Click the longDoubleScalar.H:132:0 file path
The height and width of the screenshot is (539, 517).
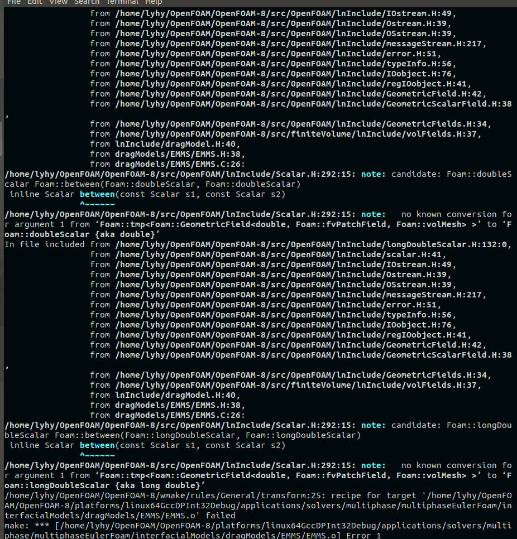[313, 244]
